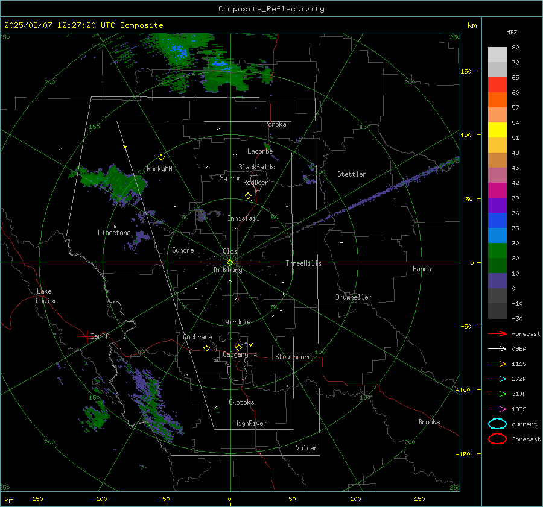
Task: Click the Sundre label
Action: 183,251
